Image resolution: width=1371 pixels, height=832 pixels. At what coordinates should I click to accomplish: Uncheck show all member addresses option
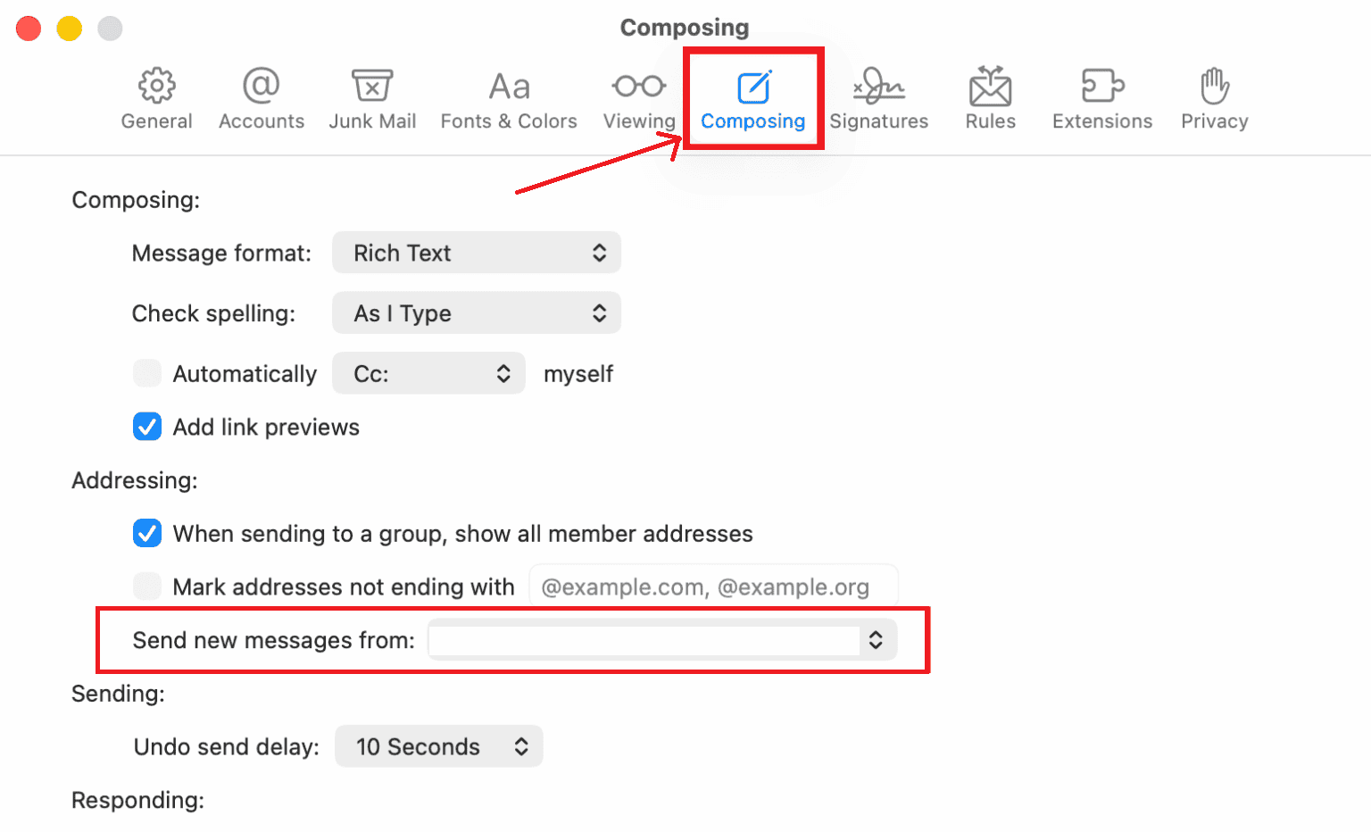[x=147, y=533]
